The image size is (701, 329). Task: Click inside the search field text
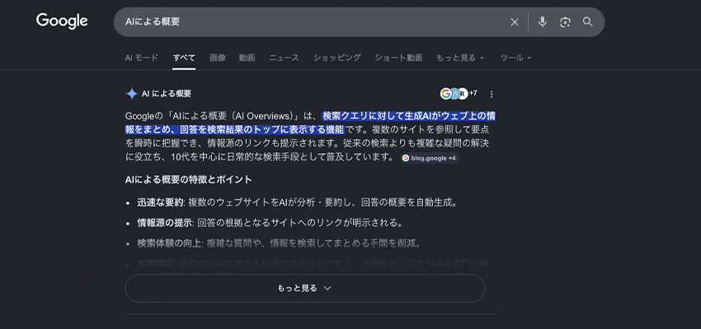[x=153, y=22]
